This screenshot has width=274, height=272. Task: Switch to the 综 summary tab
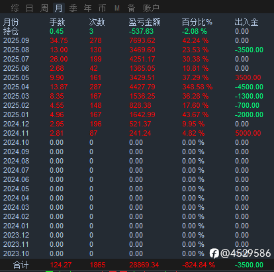coord(15,8)
